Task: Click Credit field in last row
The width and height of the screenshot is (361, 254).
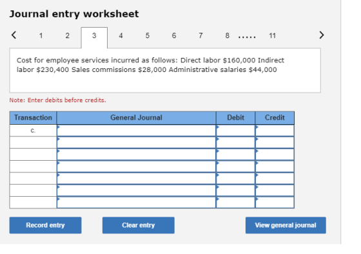Action: pos(275,203)
